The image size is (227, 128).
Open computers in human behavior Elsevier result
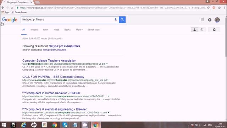(54, 93)
